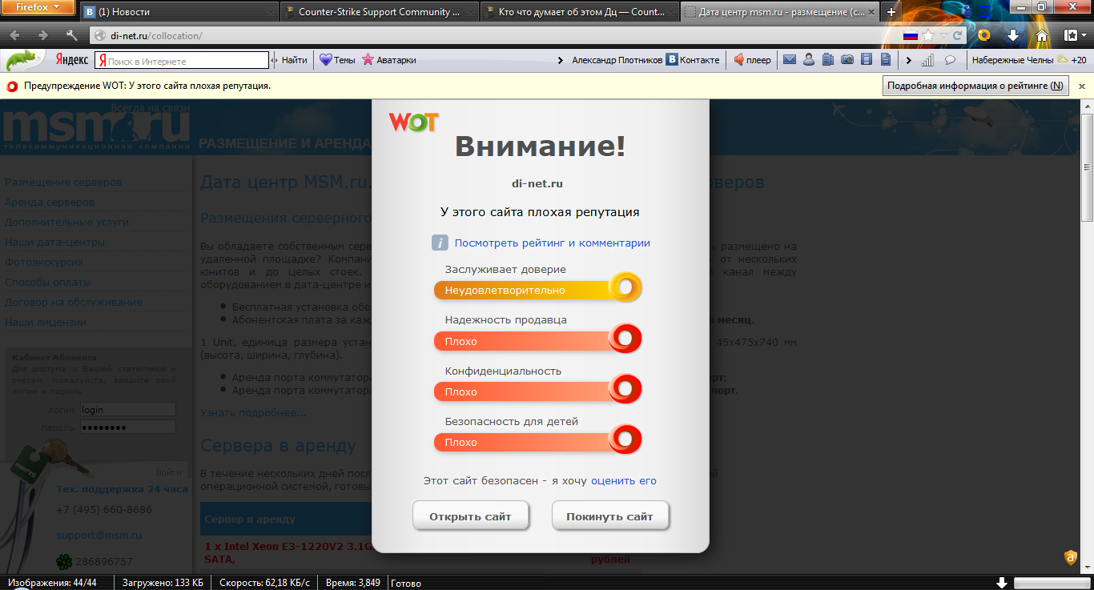The height and width of the screenshot is (590, 1094).
Task: Go to the home page icon
Action: [1042, 35]
